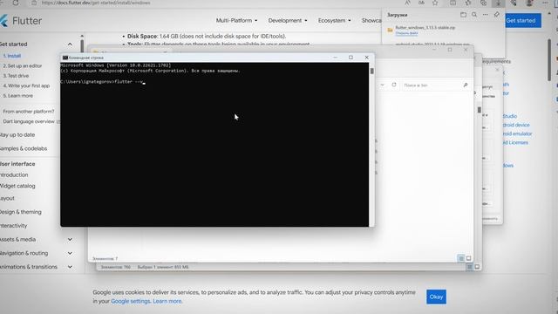Click 'Android emulator' link on right
Screen dimensions: 558x314
pyautogui.click(x=517, y=133)
